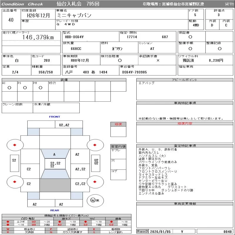Click the upper-right tire marker on car diagram

95,145
